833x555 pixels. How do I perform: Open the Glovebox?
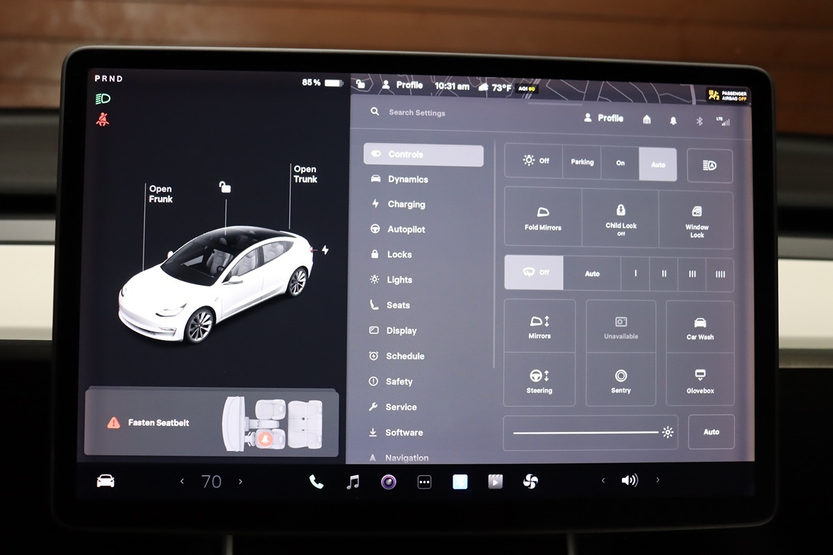[x=700, y=380]
